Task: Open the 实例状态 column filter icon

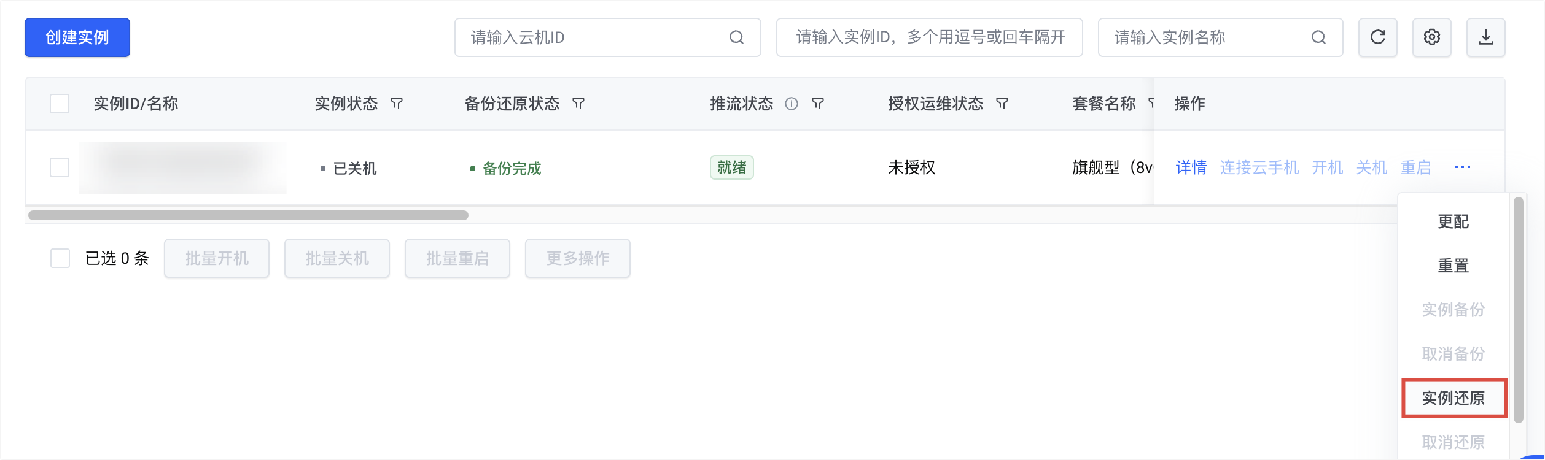Action: [x=397, y=104]
